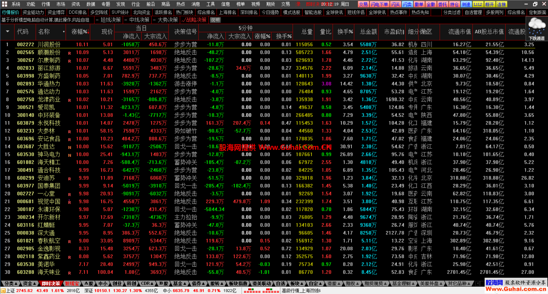The height and width of the screenshot is (294, 548).
Task: Click the sort arrow on 涨幅% column
Action: (88, 32)
